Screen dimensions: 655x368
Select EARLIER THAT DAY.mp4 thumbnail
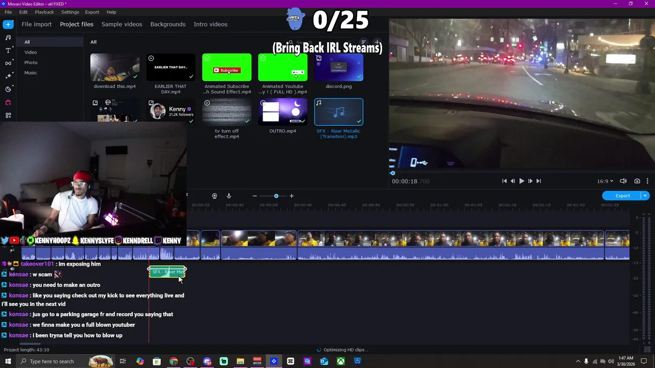(x=171, y=67)
